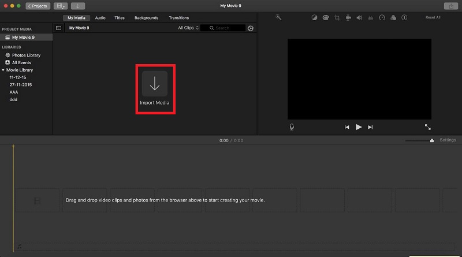Click the viewer preview area
Viewport: 462px width, 257px height.
(x=359, y=79)
